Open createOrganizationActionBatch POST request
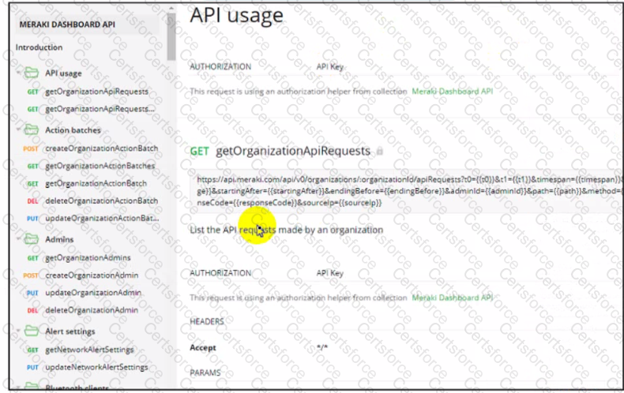The image size is (624, 393). [x=101, y=148]
